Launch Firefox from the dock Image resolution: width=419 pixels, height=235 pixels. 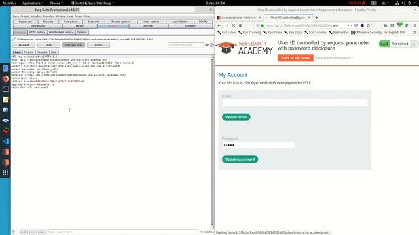click(5, 79)
